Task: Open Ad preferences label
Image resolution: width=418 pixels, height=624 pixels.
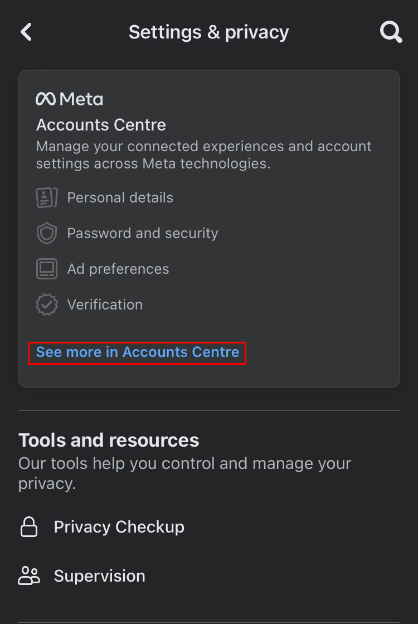Action: point(118,269)
